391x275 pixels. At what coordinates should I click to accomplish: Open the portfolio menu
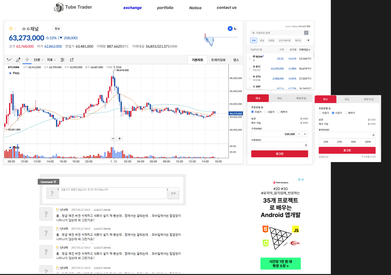[x=165, y=8]
